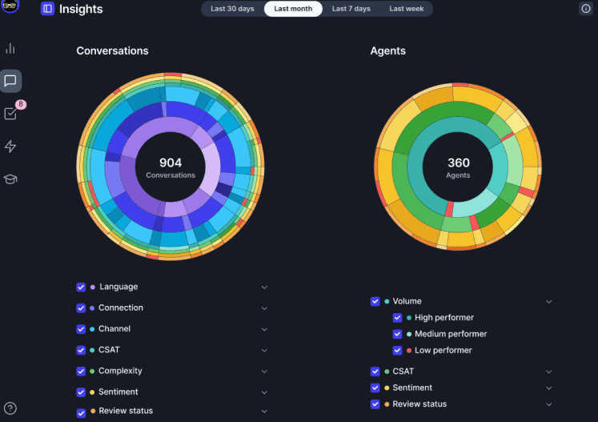
Task: Collapse the Volume section chevron
Action: coord(548,302)
